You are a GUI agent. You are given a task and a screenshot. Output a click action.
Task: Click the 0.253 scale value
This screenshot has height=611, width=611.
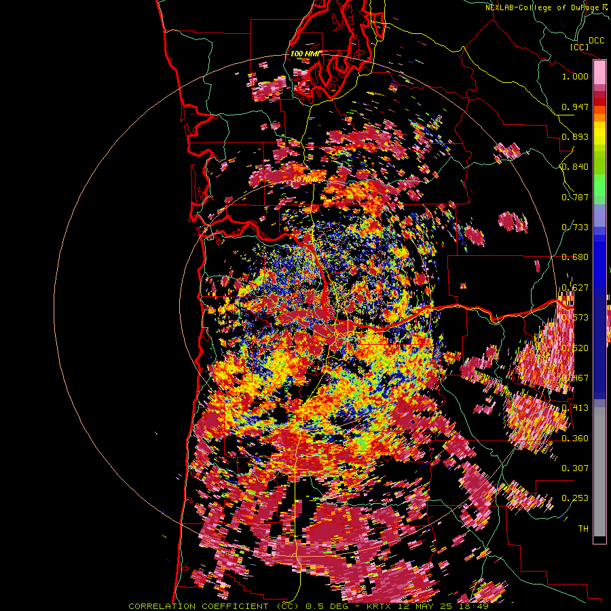point(575,498)
